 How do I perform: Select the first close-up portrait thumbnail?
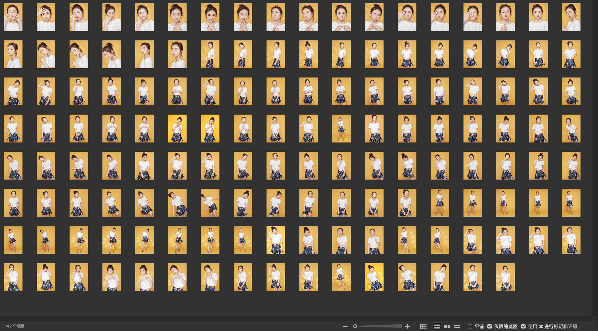(x=13, y=17)
